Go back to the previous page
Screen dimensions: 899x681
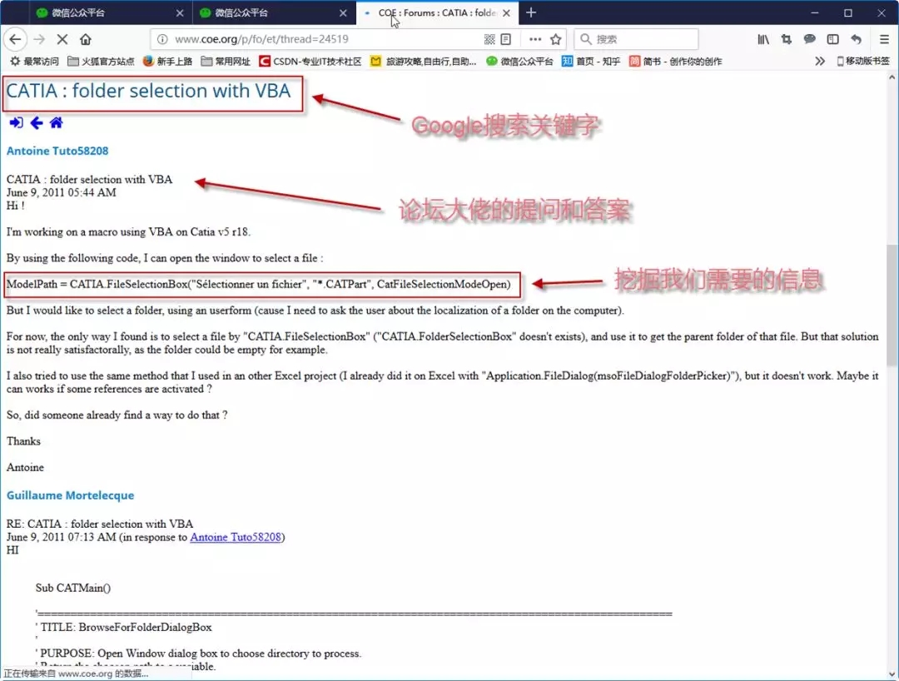pyautogui.click(x=16, y=39)
